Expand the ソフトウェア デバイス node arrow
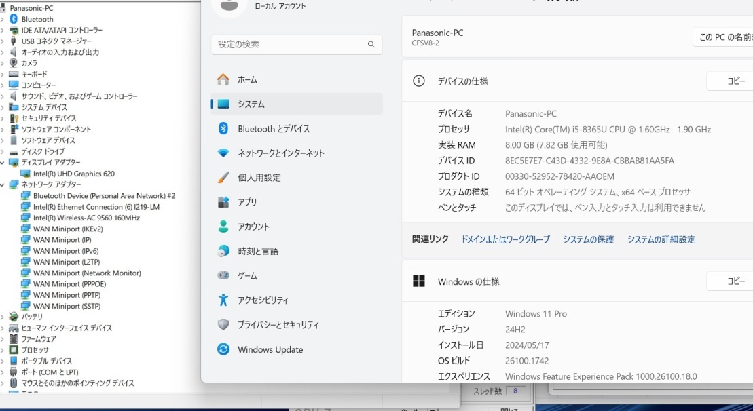753x411 pixels. 3,140
